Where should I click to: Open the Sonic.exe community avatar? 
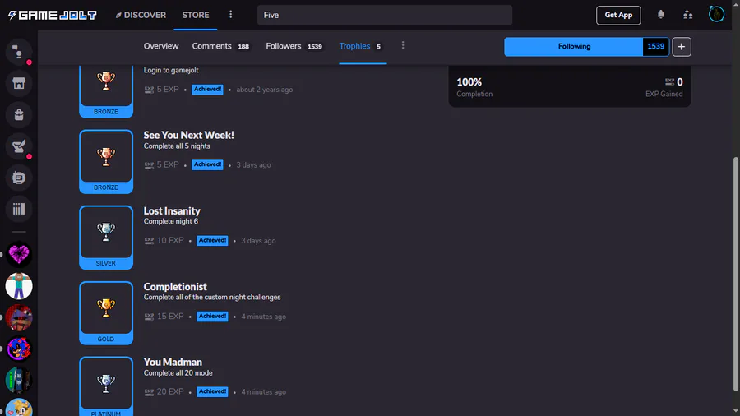tap(19, 349)
